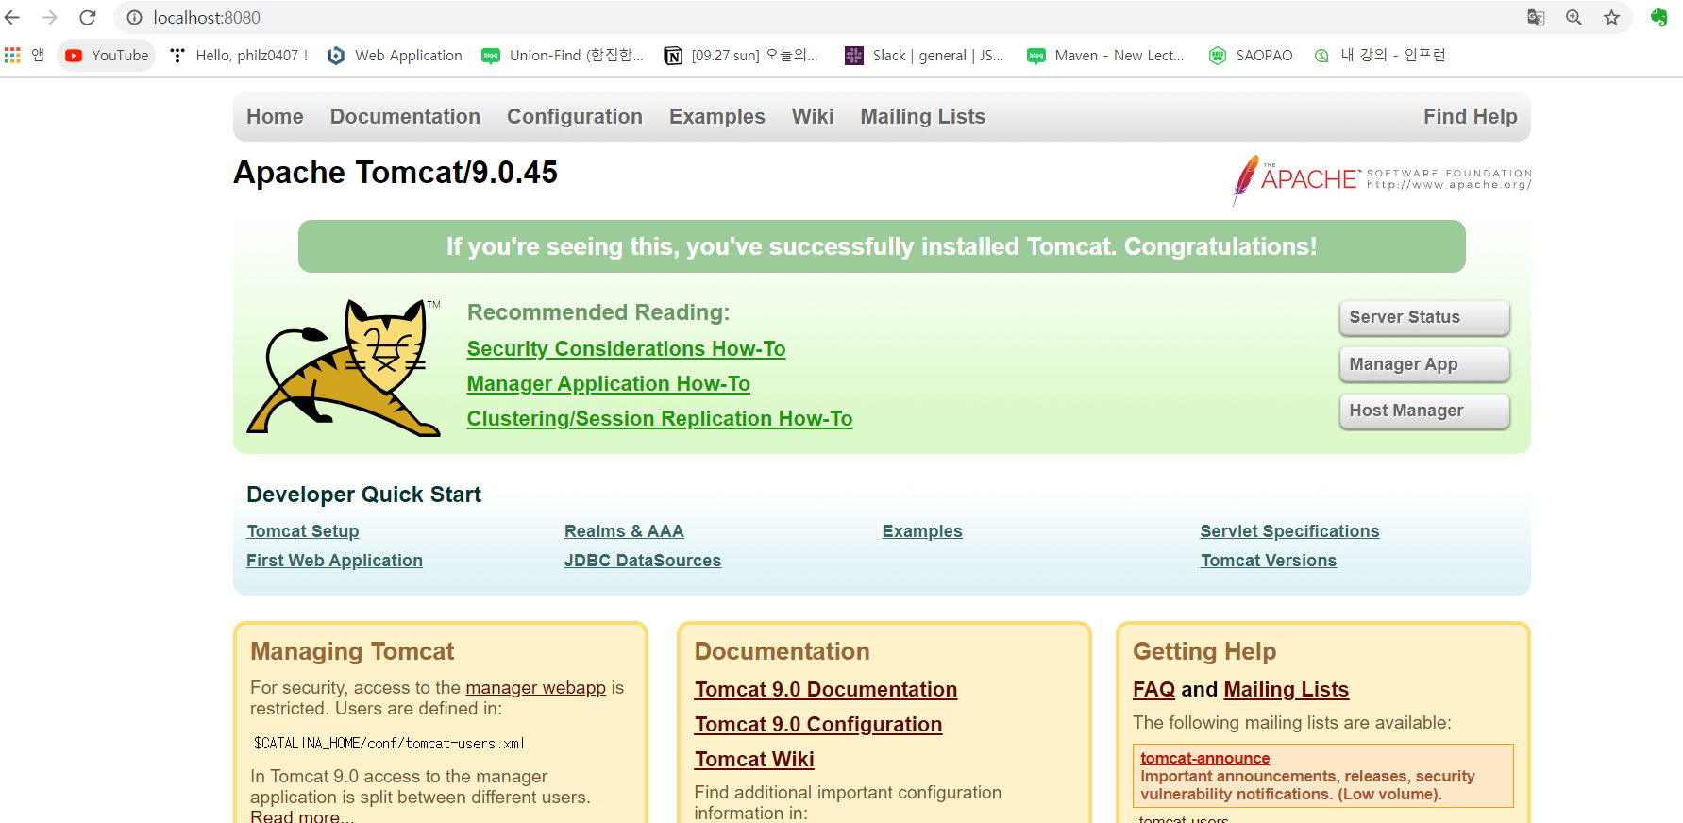
Task: Open the Tomcat Setup link
Action: [x=303, y=531]
